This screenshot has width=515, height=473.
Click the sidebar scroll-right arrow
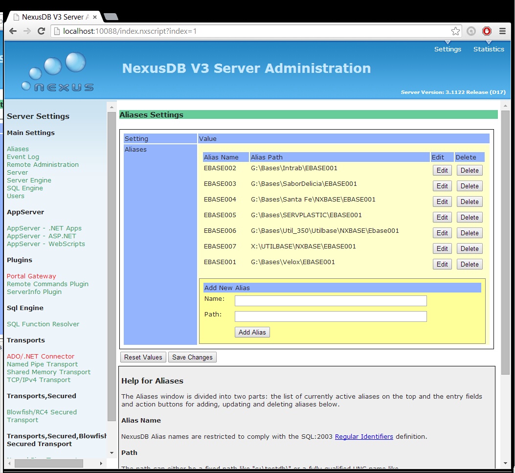pos(101,463)
